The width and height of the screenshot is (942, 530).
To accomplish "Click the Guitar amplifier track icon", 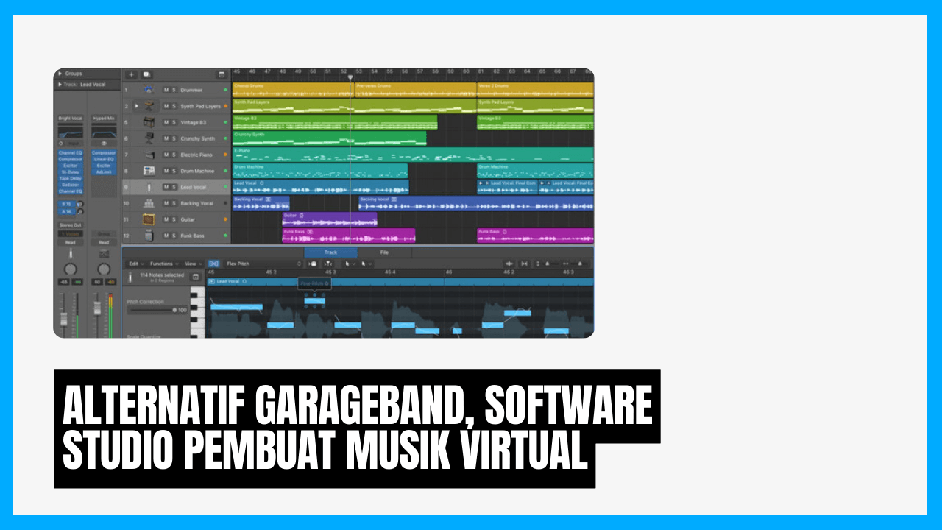I will [149, 219].
